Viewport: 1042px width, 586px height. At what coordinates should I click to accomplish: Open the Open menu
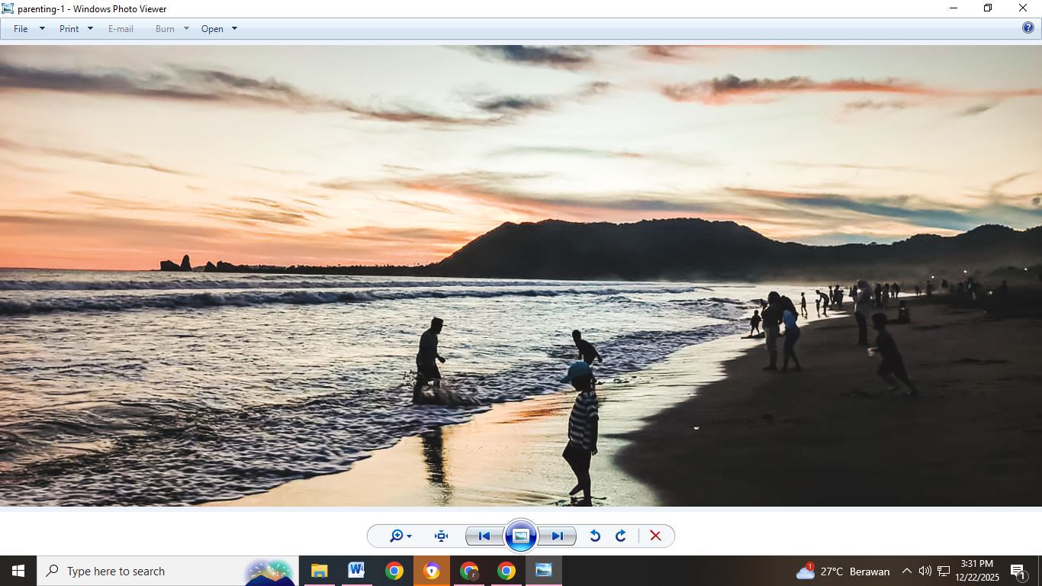(212, 28)
